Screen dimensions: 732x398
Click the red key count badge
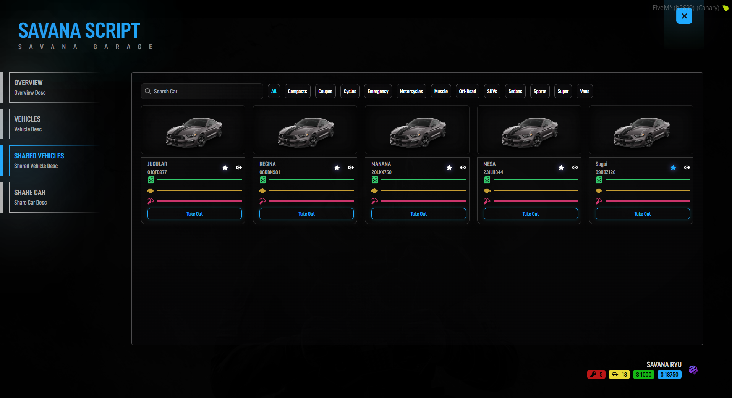(x=596, y=374)
